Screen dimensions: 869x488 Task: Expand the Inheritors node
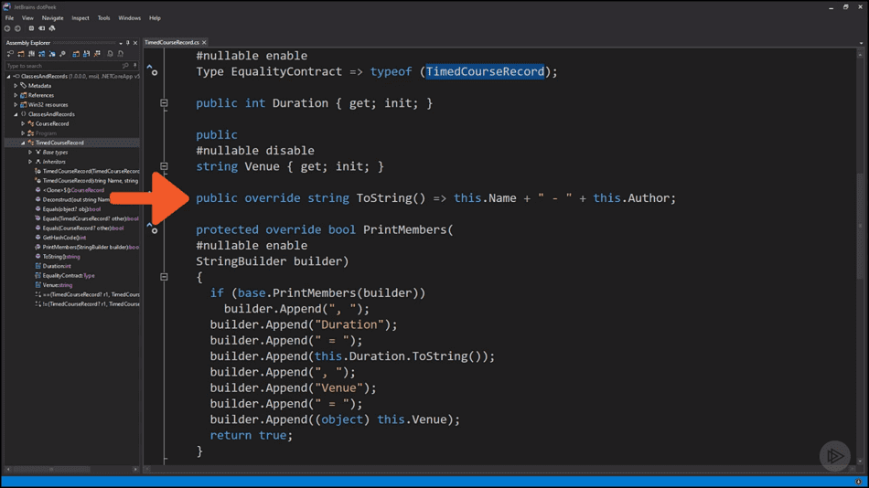[x=30, y=162]
